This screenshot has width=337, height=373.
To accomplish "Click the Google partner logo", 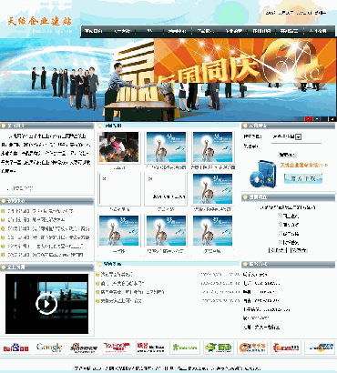I will tap(49, 348).
